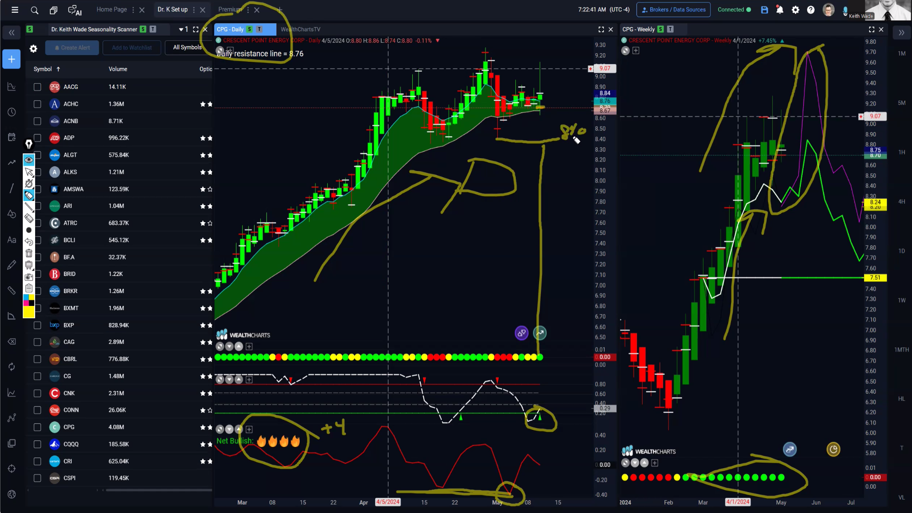
Task: Expand right panel with double chevron
Action: click(x=901, y=33)
